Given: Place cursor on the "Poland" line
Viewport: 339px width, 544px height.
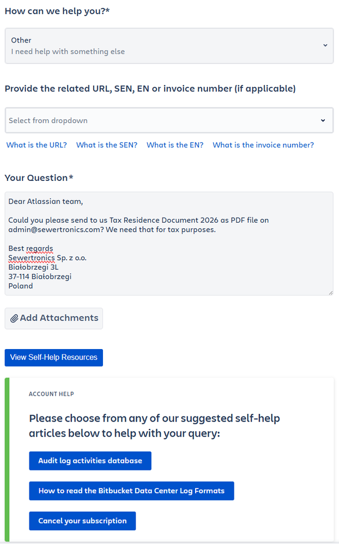Looking at the screenshot, I should coord(21,286).
